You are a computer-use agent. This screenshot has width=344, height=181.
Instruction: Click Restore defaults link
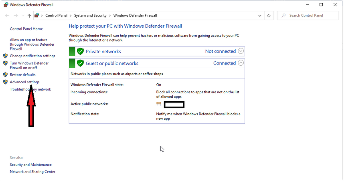click(22, 75)
